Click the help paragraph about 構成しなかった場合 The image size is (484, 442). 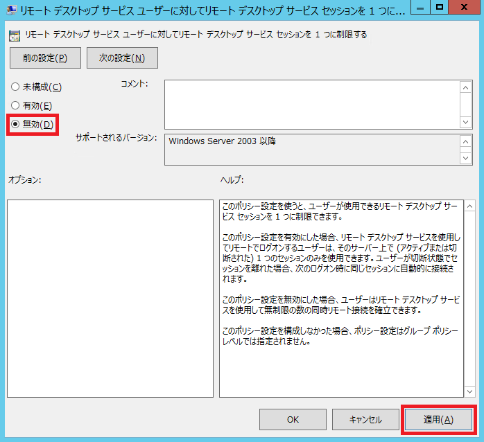click(340, 336)
